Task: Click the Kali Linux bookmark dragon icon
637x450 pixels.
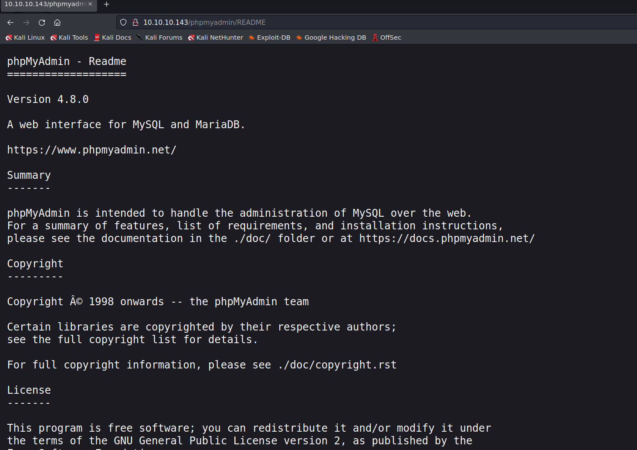Action: pyautogui.click(x=9, y=38)
